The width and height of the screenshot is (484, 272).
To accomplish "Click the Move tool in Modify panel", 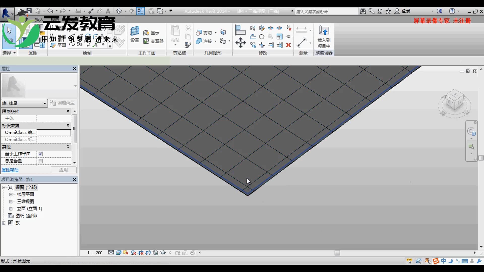I will coord(240,42).
